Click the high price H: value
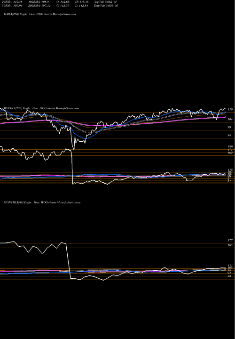 pyautogui.click(x=83, y=2)
